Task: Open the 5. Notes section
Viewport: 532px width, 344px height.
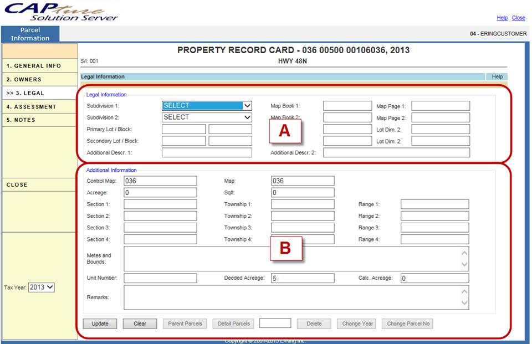Action: point(40,120)
